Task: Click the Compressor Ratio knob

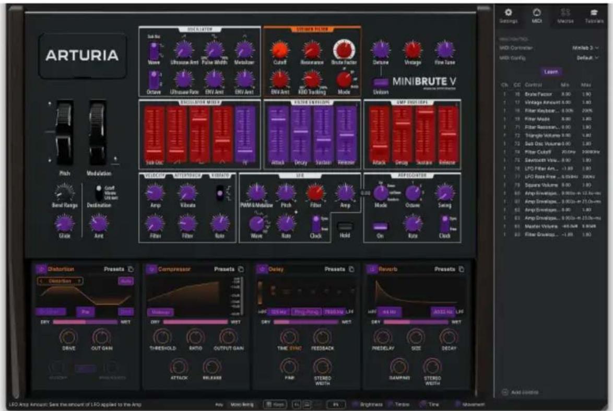Action: coord(195,337)
